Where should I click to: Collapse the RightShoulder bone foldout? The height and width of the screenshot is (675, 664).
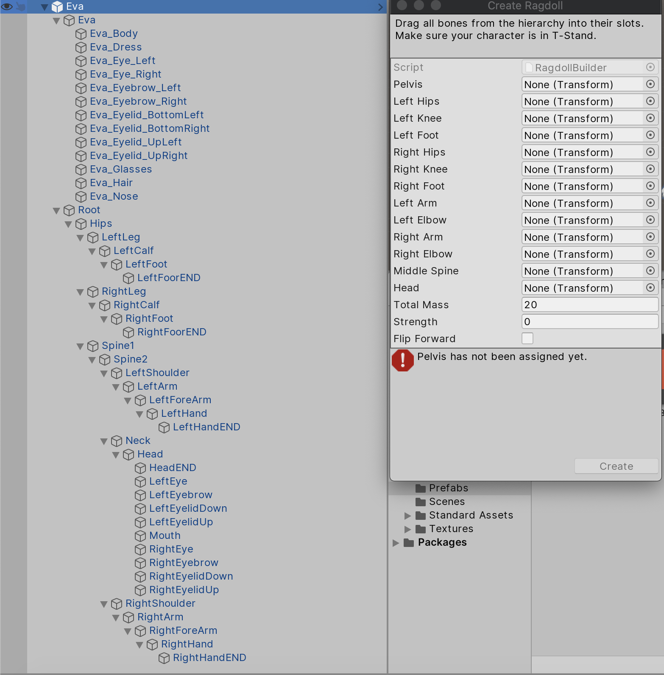(x=104, y=604)
